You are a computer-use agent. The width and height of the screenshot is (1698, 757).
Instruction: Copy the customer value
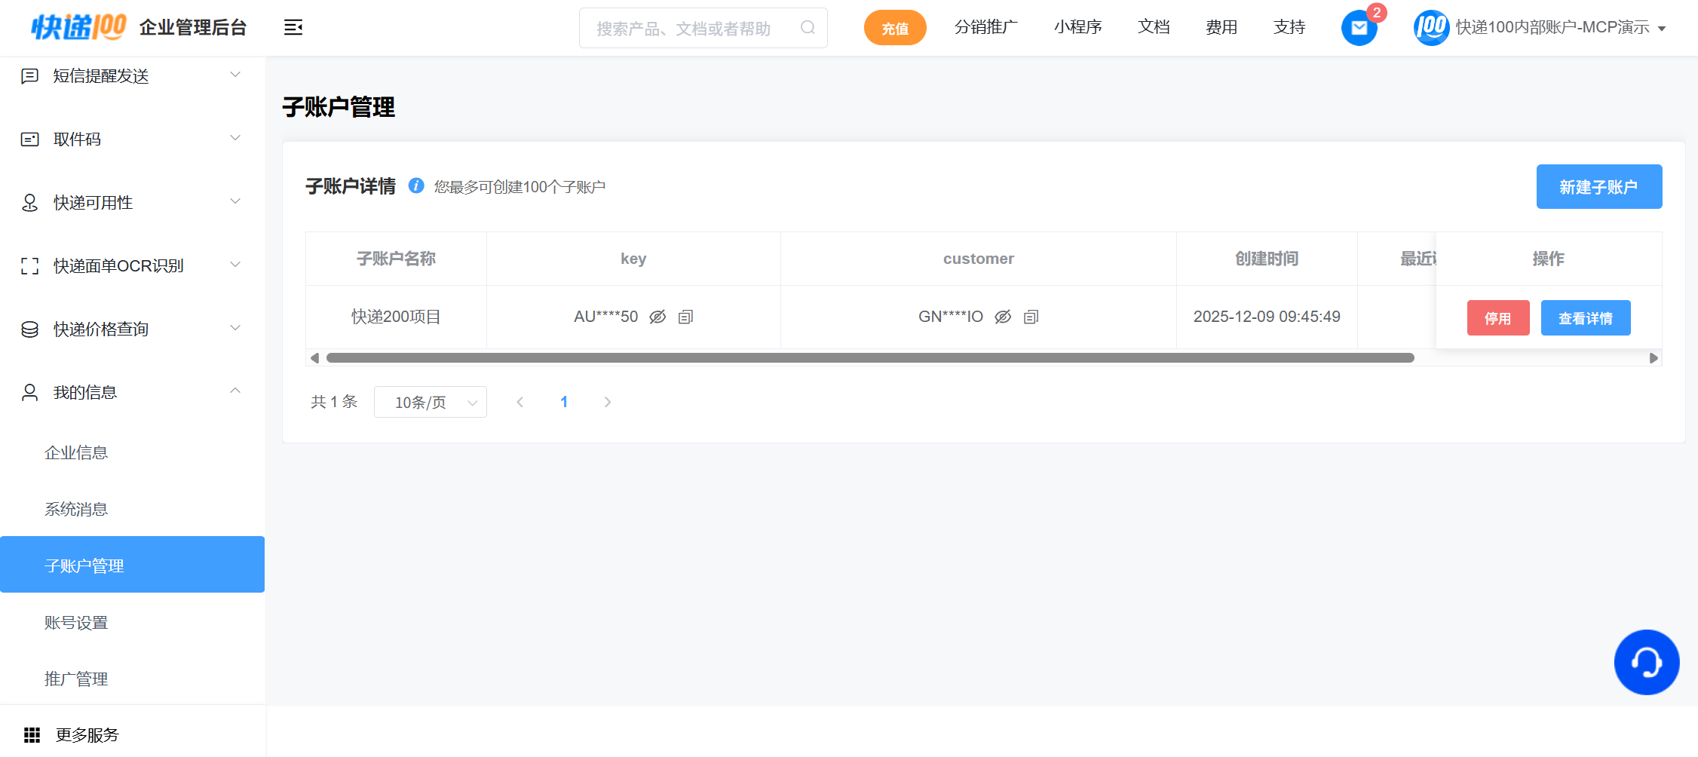click(x=1031, y=317)
